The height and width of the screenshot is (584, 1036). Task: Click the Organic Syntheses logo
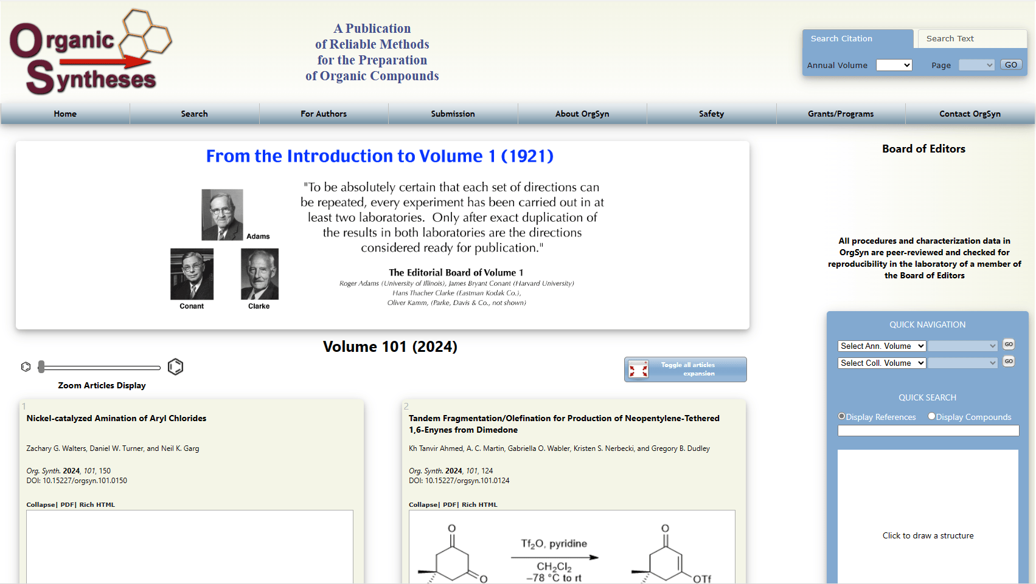pos(91,52)
